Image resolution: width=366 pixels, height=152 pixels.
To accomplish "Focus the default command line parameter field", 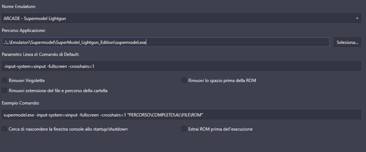I will [x=181, y=66].
